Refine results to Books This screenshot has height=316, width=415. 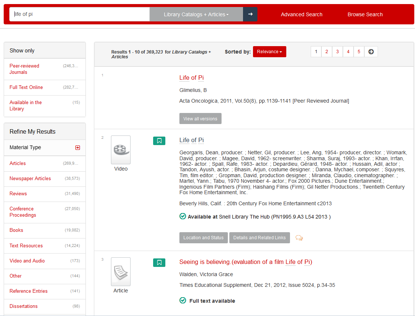pyautogui.click(x=16, y=230)
